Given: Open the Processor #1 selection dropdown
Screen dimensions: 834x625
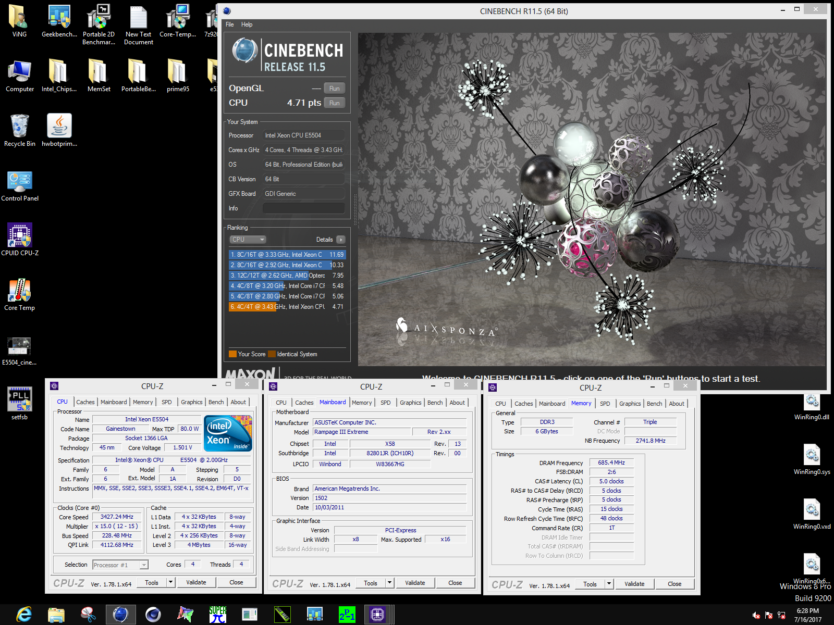Looking at the screenshot, I should 120,565.
